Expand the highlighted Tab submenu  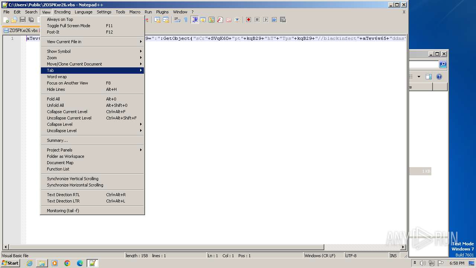(92, 70)
